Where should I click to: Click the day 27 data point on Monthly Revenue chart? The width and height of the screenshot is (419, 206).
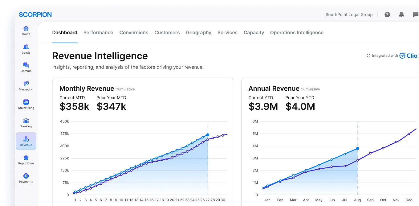(x=208, y=135)
